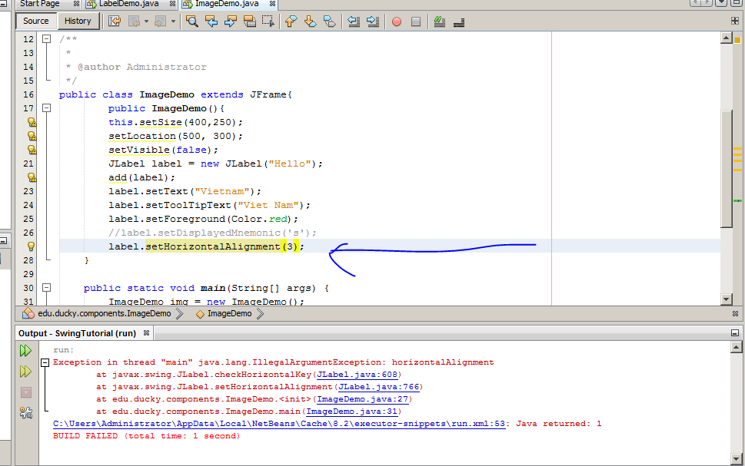
Task: Click the lightbulb hint beside setHorizontalAlignment line
Action: [x=32, y=246]
